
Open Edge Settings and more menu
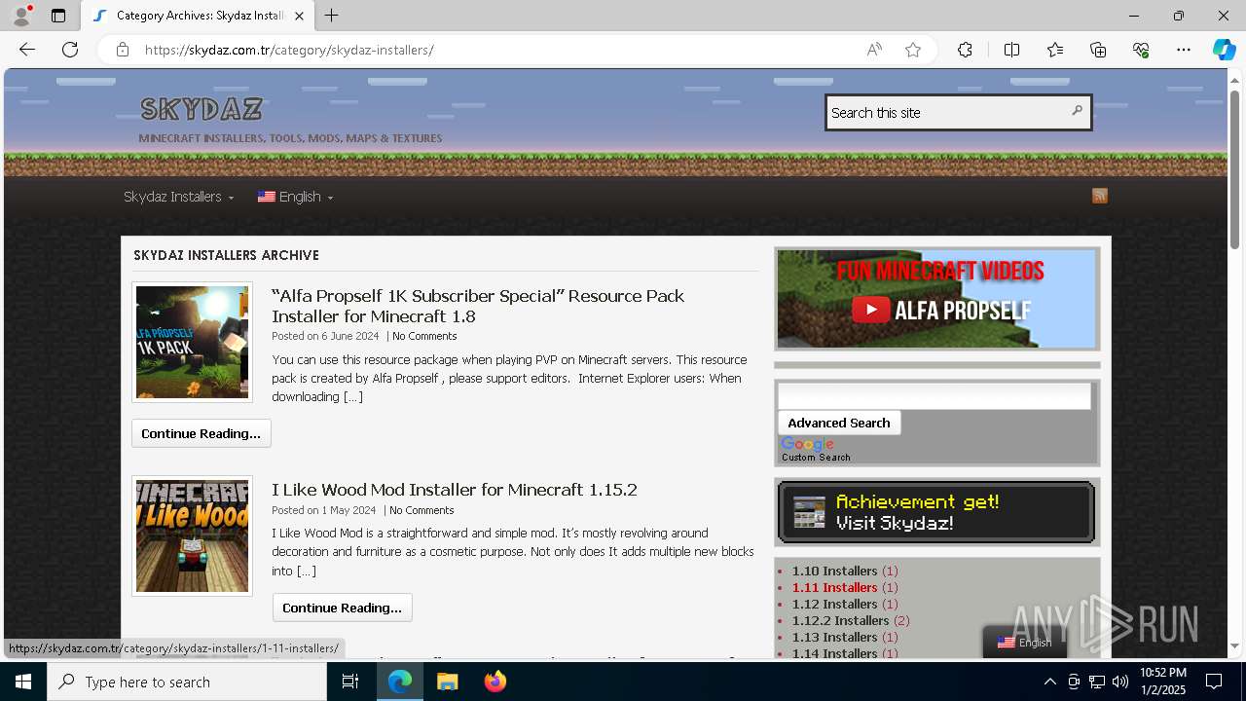[1184, 50]
